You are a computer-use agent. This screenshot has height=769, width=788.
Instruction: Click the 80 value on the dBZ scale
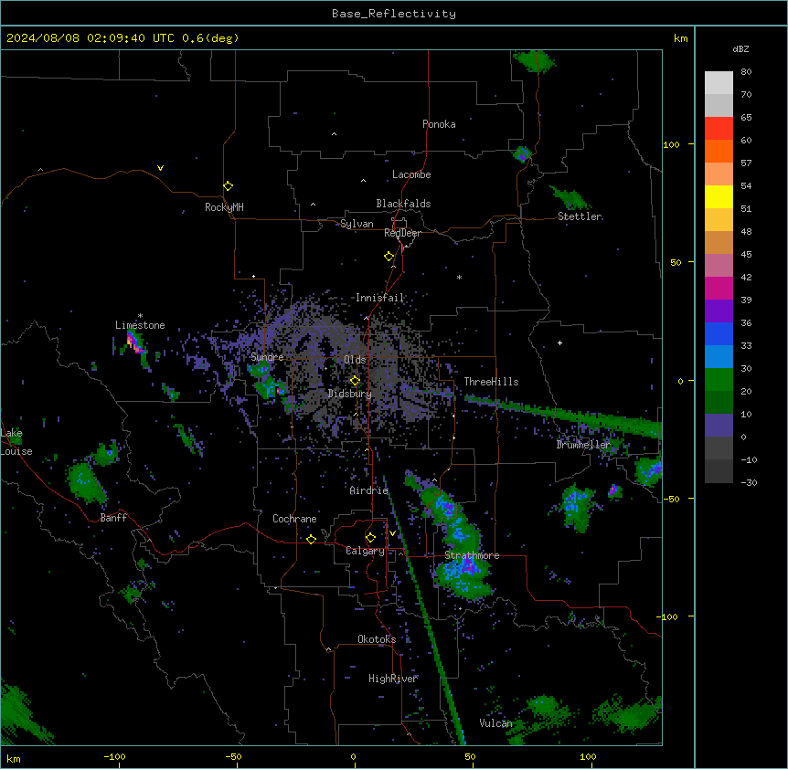(x=746, y=72)
